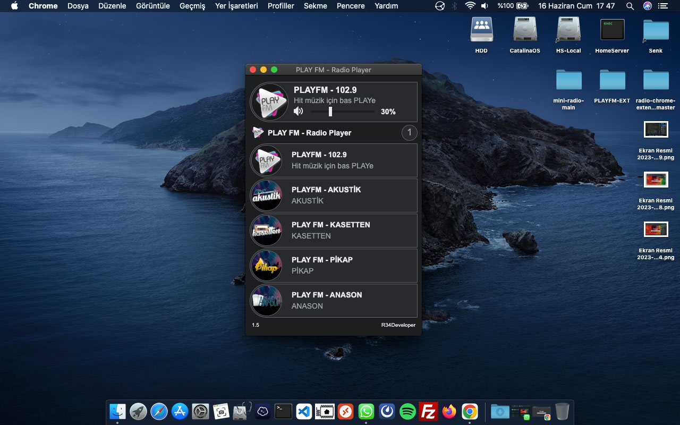Click 'Hit müzik için bas PLAYe' in the now-playing header
Screen dimensions: 680x425
pos(335,100)
